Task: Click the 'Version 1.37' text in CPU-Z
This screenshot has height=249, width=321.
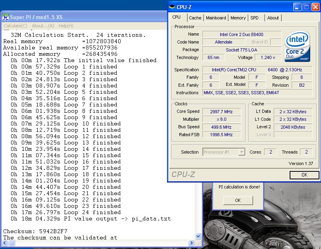Action: coord(301,163)
